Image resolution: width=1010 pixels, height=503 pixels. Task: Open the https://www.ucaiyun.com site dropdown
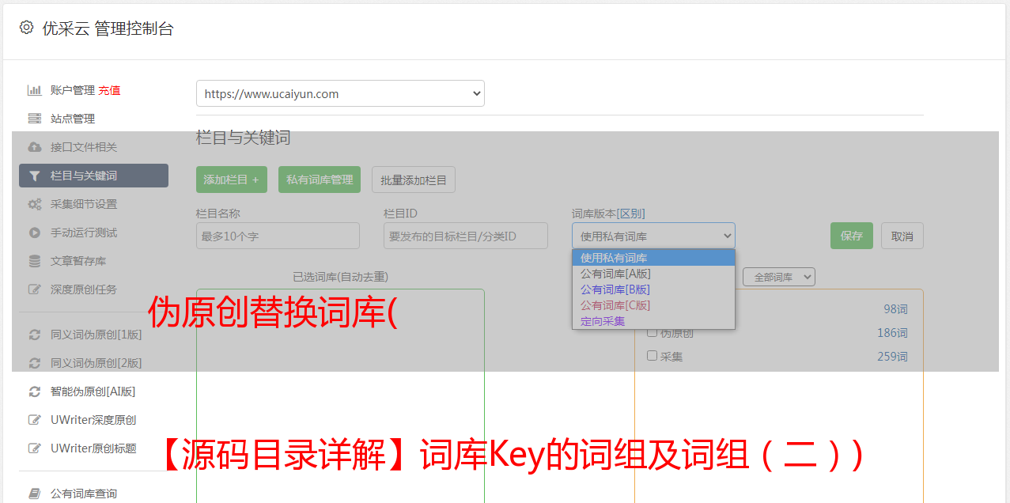click(340, 93)
